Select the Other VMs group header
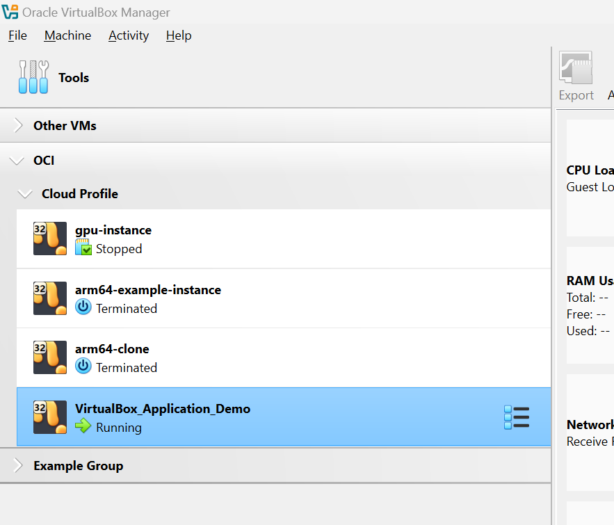The height and width of the screenshot is (525, 614). coord(275,126)
